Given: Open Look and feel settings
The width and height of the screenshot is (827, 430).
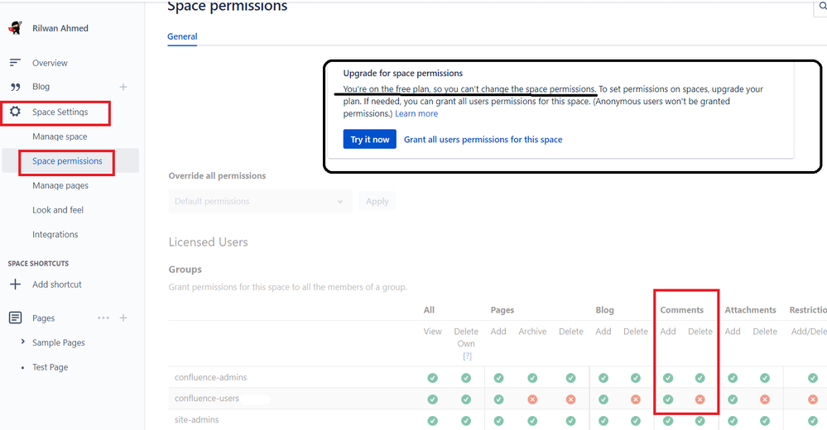Looking at the screenshot, I should 58,210.
